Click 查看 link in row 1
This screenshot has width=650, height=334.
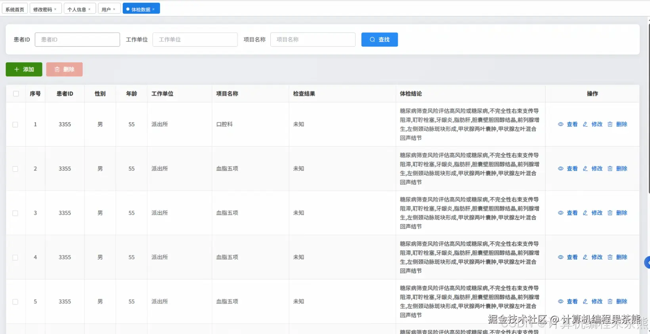coord(572,124)
